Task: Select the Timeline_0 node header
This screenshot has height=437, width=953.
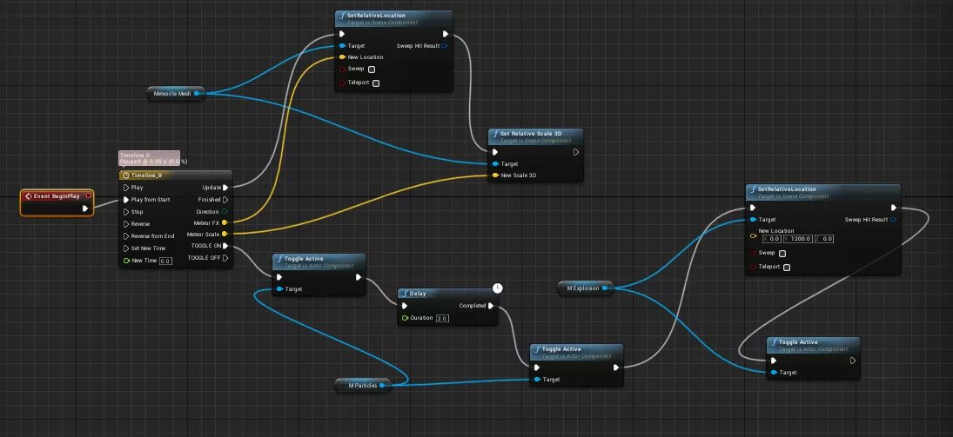Action: tap(176, 175)
